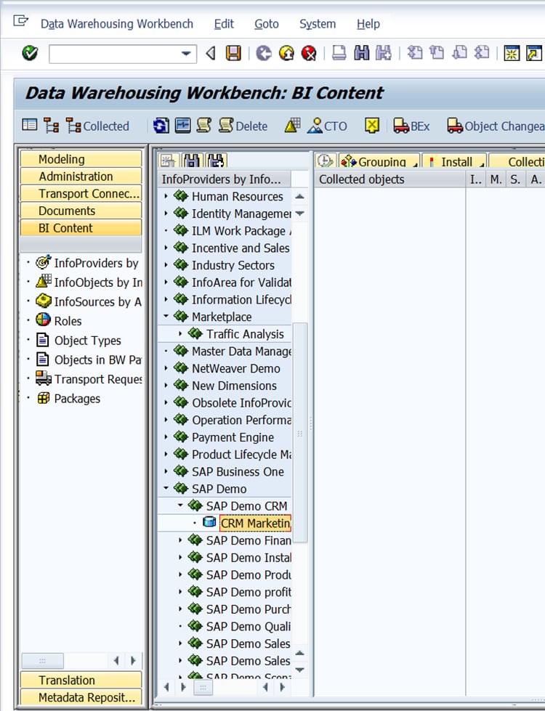Click the Collected objects column header
This screenshot has width=545, height=711.
click(390, 179)
